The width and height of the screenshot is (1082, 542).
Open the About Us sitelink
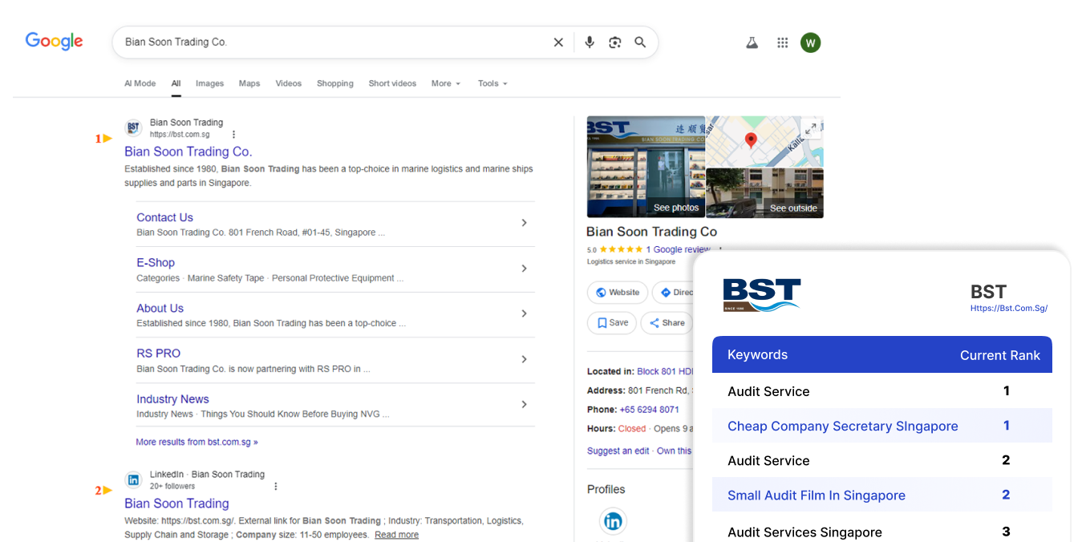coord(160,308)
